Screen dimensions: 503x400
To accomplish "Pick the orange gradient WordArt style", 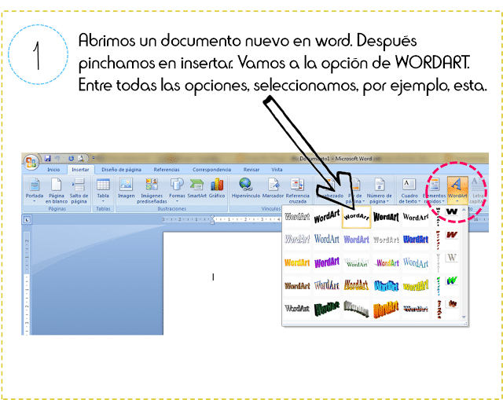I will tap(297, 262).
